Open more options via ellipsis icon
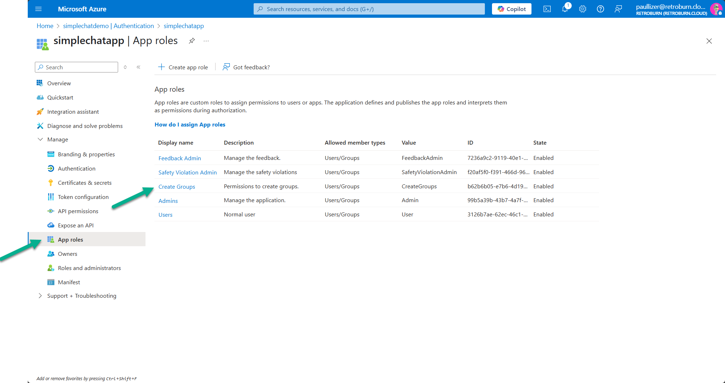Screen dimensions: 725x383 [x=206, y=41]
